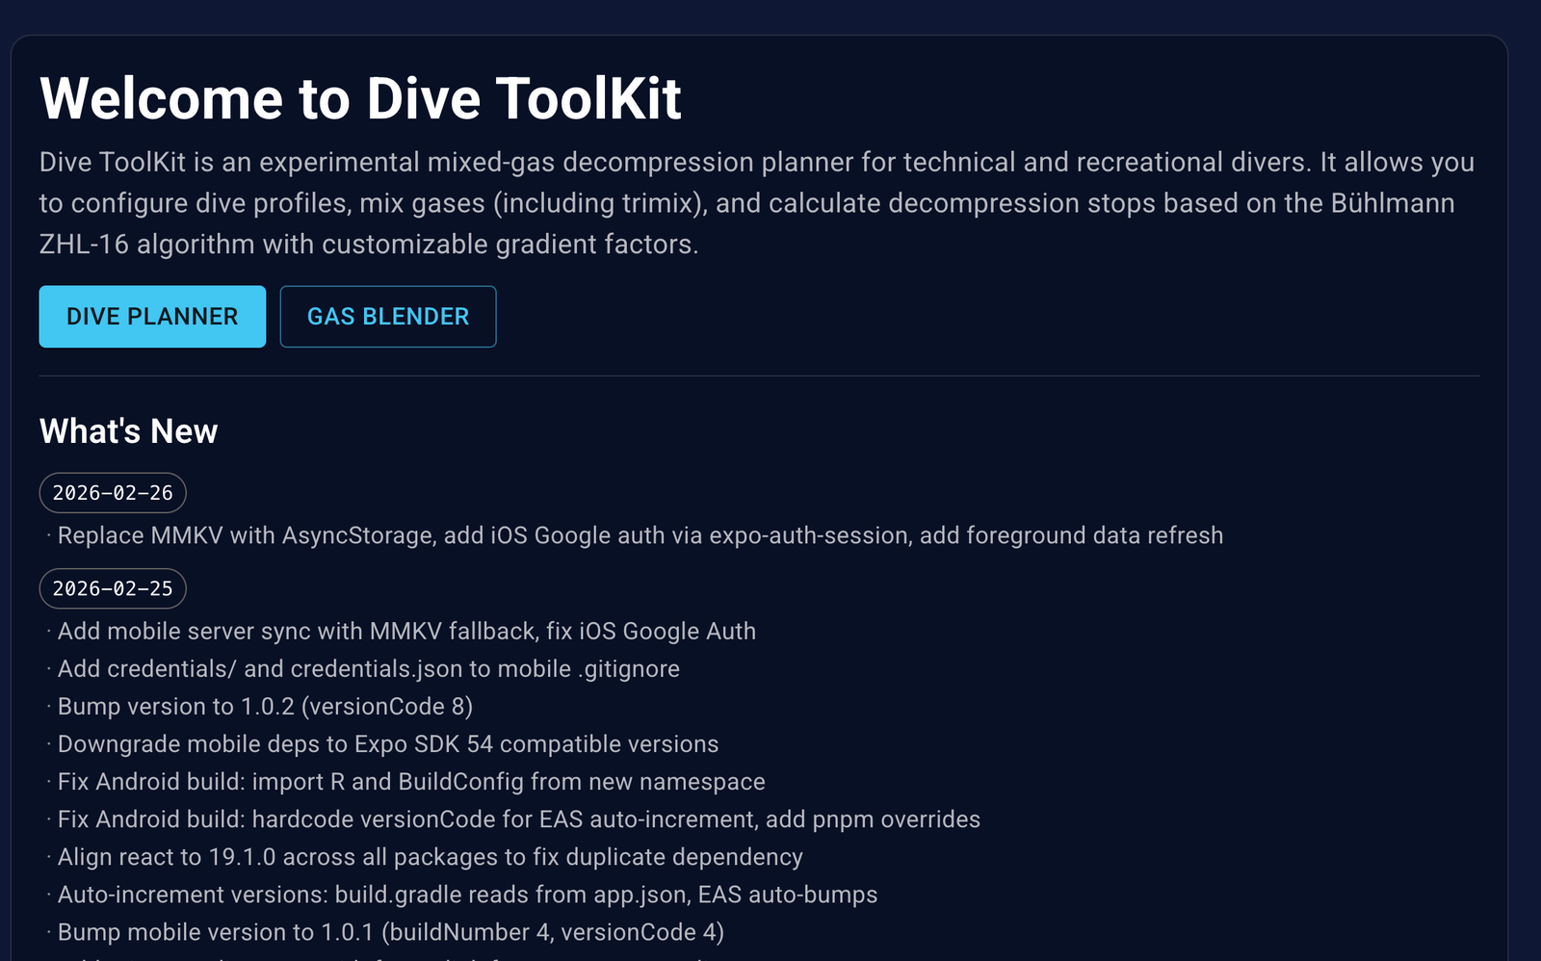Screen dimensions: 1541x961
Task: Select the 2026-02-26 date badge
Action: tap(113, 493)
